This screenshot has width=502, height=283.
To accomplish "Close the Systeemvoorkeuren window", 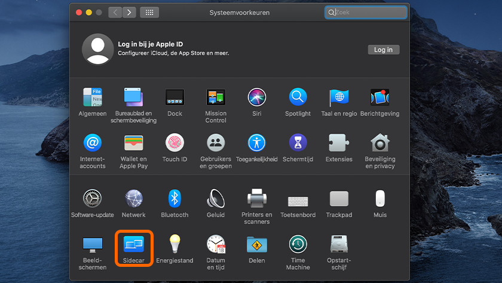I will point(79,13).
